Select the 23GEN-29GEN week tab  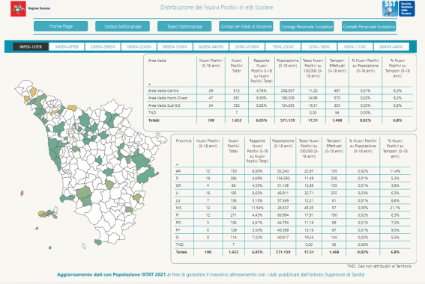pyautogui.click(x=103, y=47)
